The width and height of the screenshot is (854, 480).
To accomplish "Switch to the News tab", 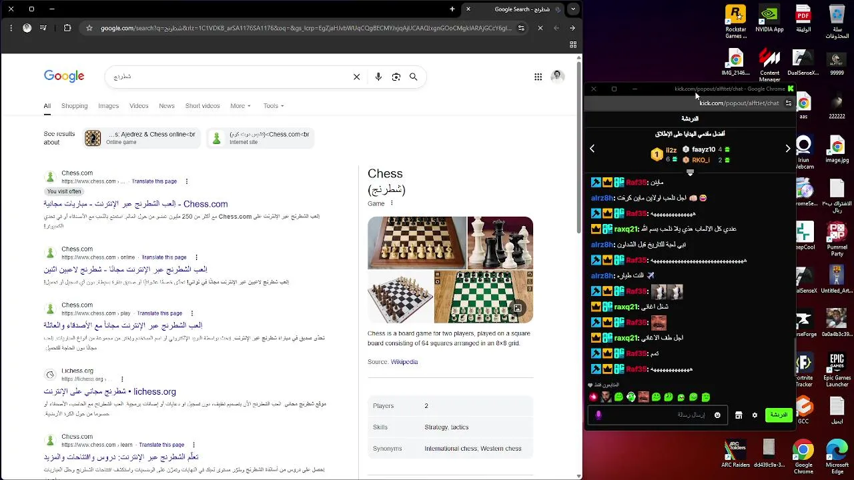I will 167,106.
